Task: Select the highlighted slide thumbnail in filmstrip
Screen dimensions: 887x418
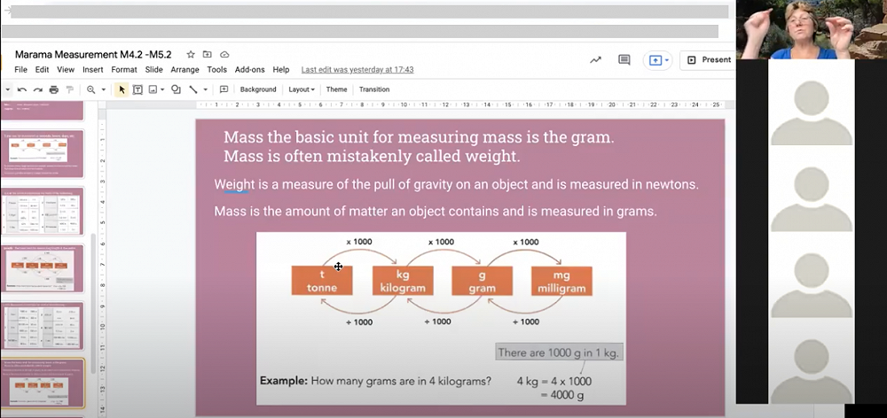Action: pos(44,383)
